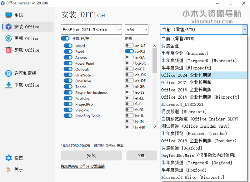Click the language list scrollbar thumb
Screen dimensions: 250x182
[154, 61]
